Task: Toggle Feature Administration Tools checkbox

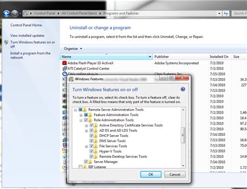Action: click(86, 115)
